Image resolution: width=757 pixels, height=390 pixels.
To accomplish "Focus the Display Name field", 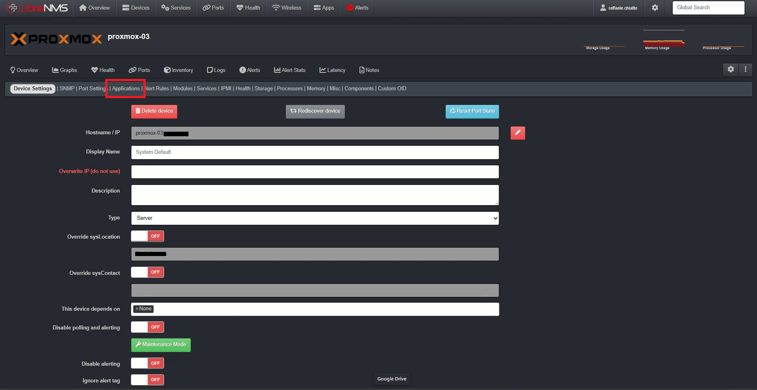I will [315, 152].
